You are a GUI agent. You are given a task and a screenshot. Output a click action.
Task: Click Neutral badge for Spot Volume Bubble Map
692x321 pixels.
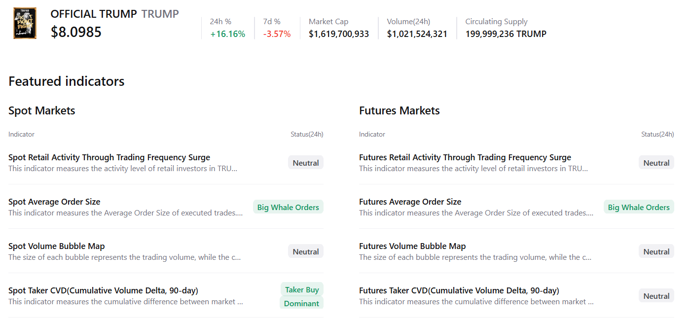[306, 251]
